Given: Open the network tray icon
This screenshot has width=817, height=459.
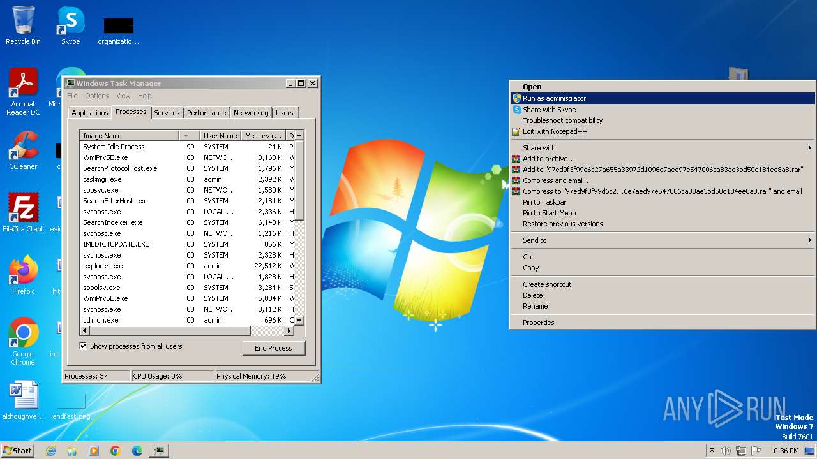Looking at the screenshot, I should 742,451.
